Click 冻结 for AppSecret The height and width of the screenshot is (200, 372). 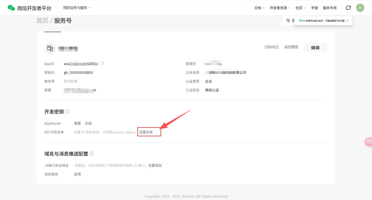(x=88, y=123)
